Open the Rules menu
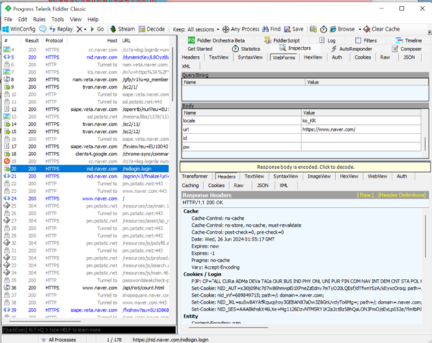This screenshot has width=432, height=343. (39, 19)
